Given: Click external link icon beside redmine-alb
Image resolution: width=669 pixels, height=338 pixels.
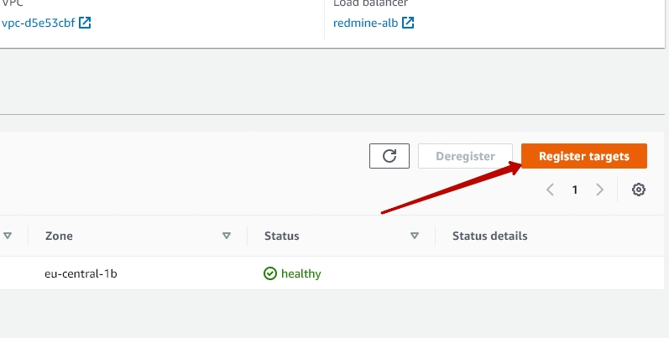Looking at the screenshot, I should point(408,23).
